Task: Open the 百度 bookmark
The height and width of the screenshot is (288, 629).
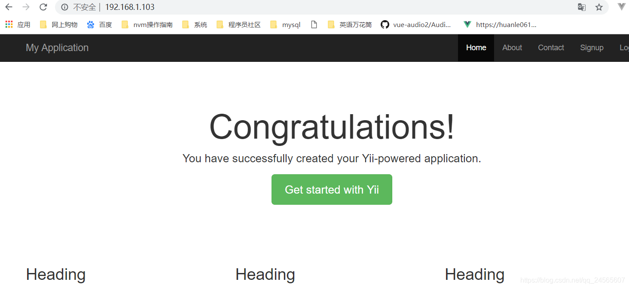Action: (x=99, y=25)
